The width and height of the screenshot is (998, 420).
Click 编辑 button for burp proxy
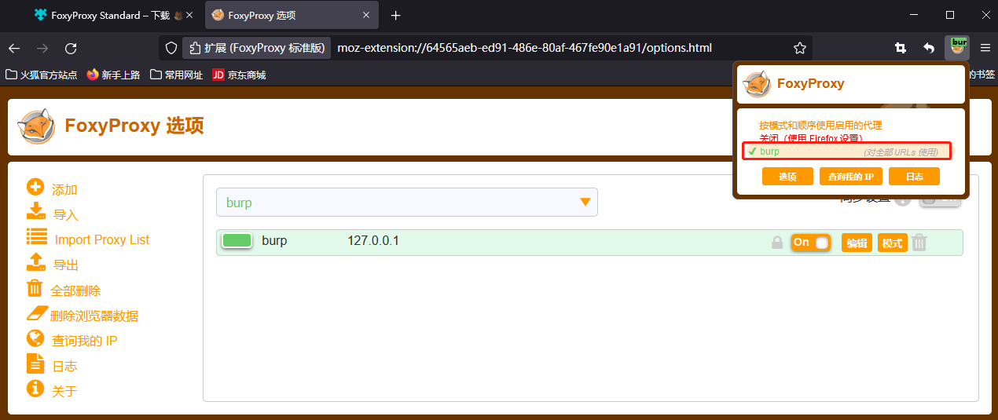pos(857,243)
